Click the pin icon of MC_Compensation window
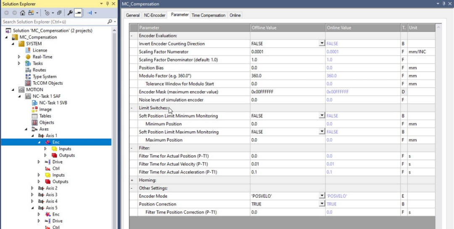Image resolution: width=454 pixels, height=229 pixels. 443,4
